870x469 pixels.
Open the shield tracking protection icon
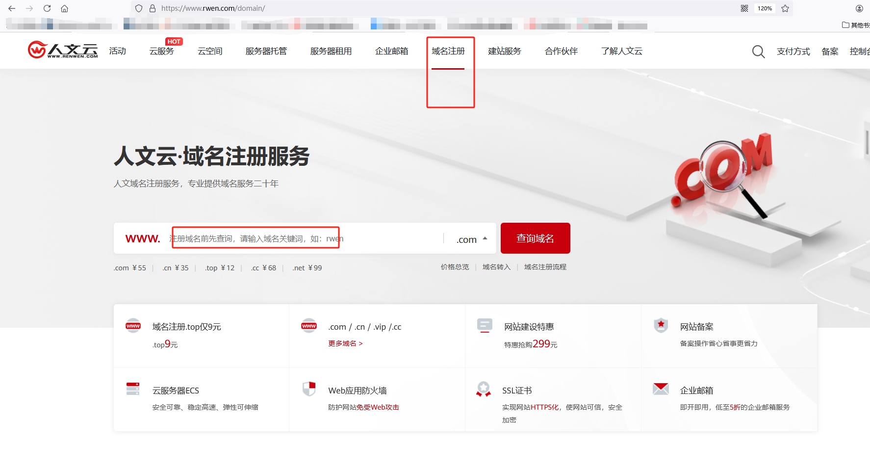(139, 8)
